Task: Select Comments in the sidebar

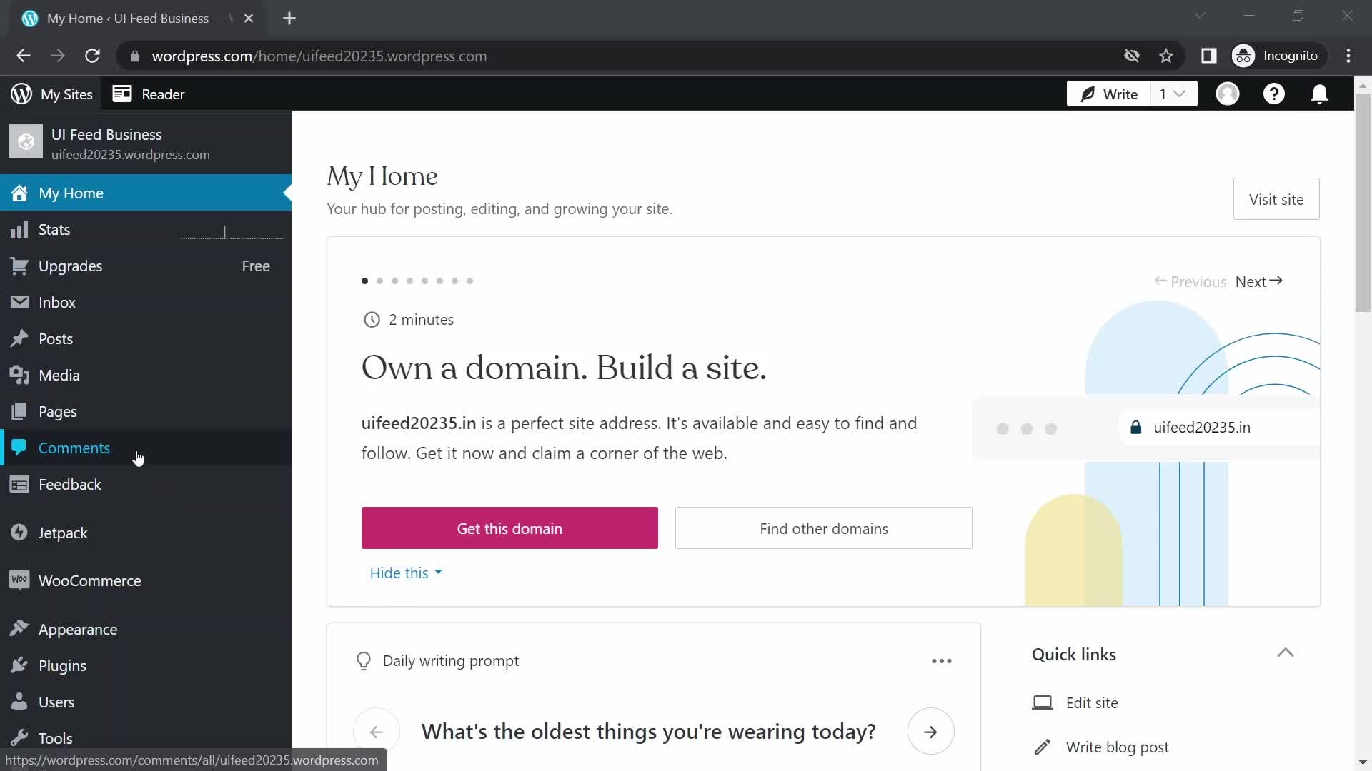Action: [x=74, y=448]
